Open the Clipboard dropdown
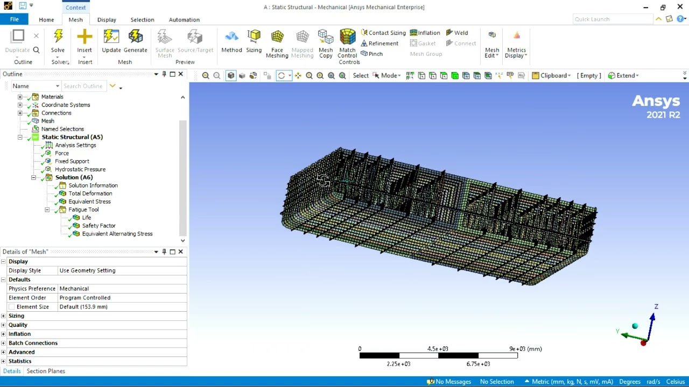Viewport: 689px width, 387px height. [551, 76]
